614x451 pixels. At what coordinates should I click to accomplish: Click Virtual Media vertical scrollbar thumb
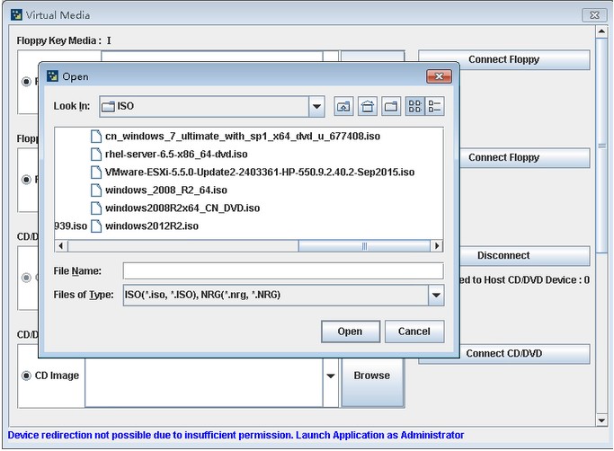[601, 146]
